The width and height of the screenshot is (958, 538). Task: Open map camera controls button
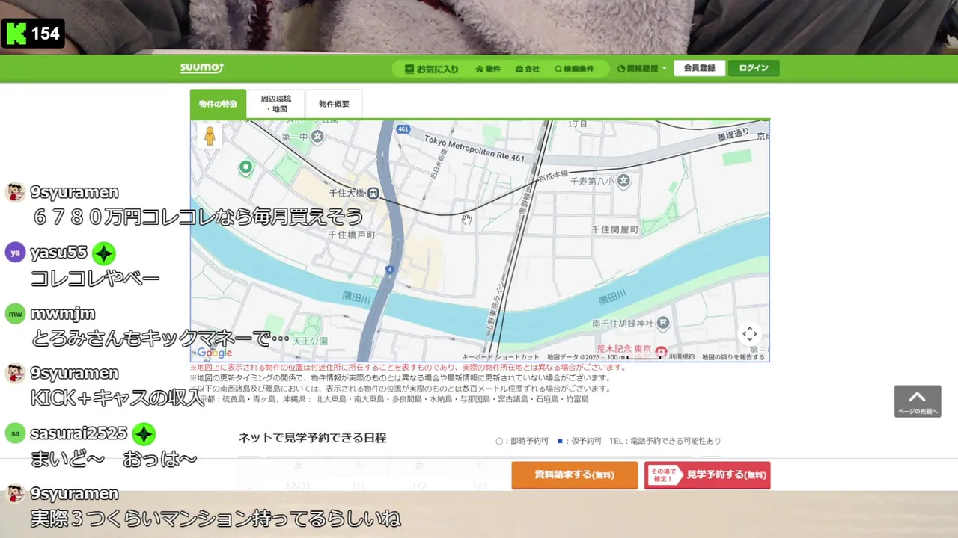750,334
